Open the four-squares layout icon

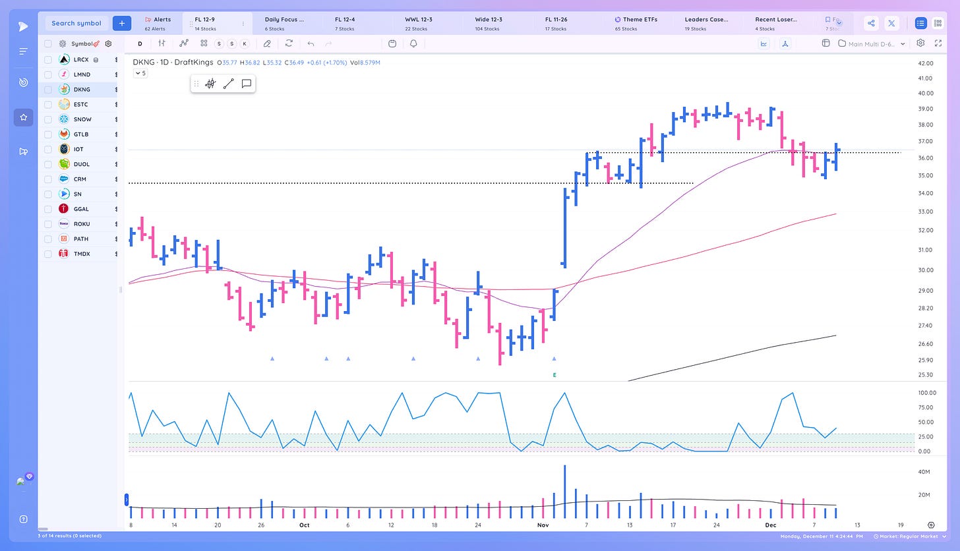click(204, 43)
